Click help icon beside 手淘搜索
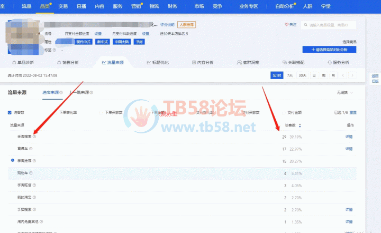The height and width of the screenshot is (233, 381). point(34,137)
